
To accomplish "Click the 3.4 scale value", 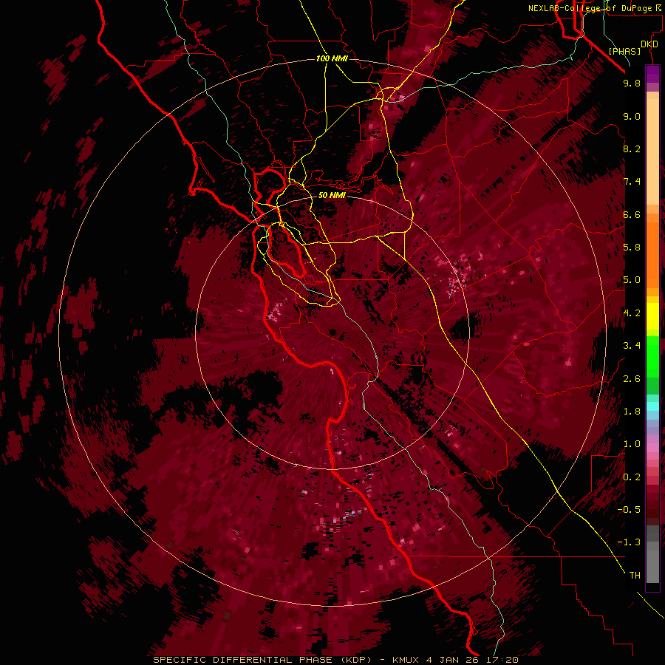I will coord(632,346).
